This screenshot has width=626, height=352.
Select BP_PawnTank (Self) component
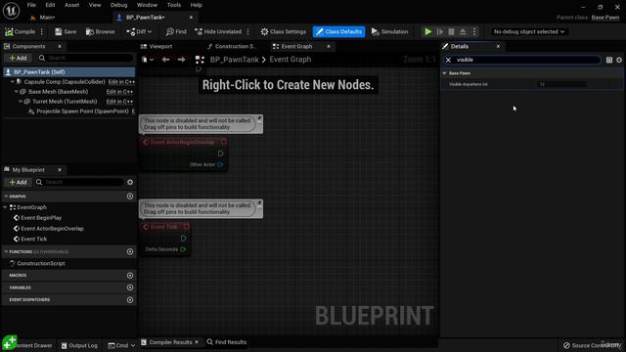[69, 71]
